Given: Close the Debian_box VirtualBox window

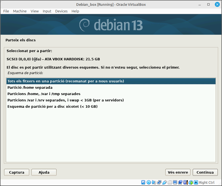Looking at the screenshot, I should coord(217,4).
